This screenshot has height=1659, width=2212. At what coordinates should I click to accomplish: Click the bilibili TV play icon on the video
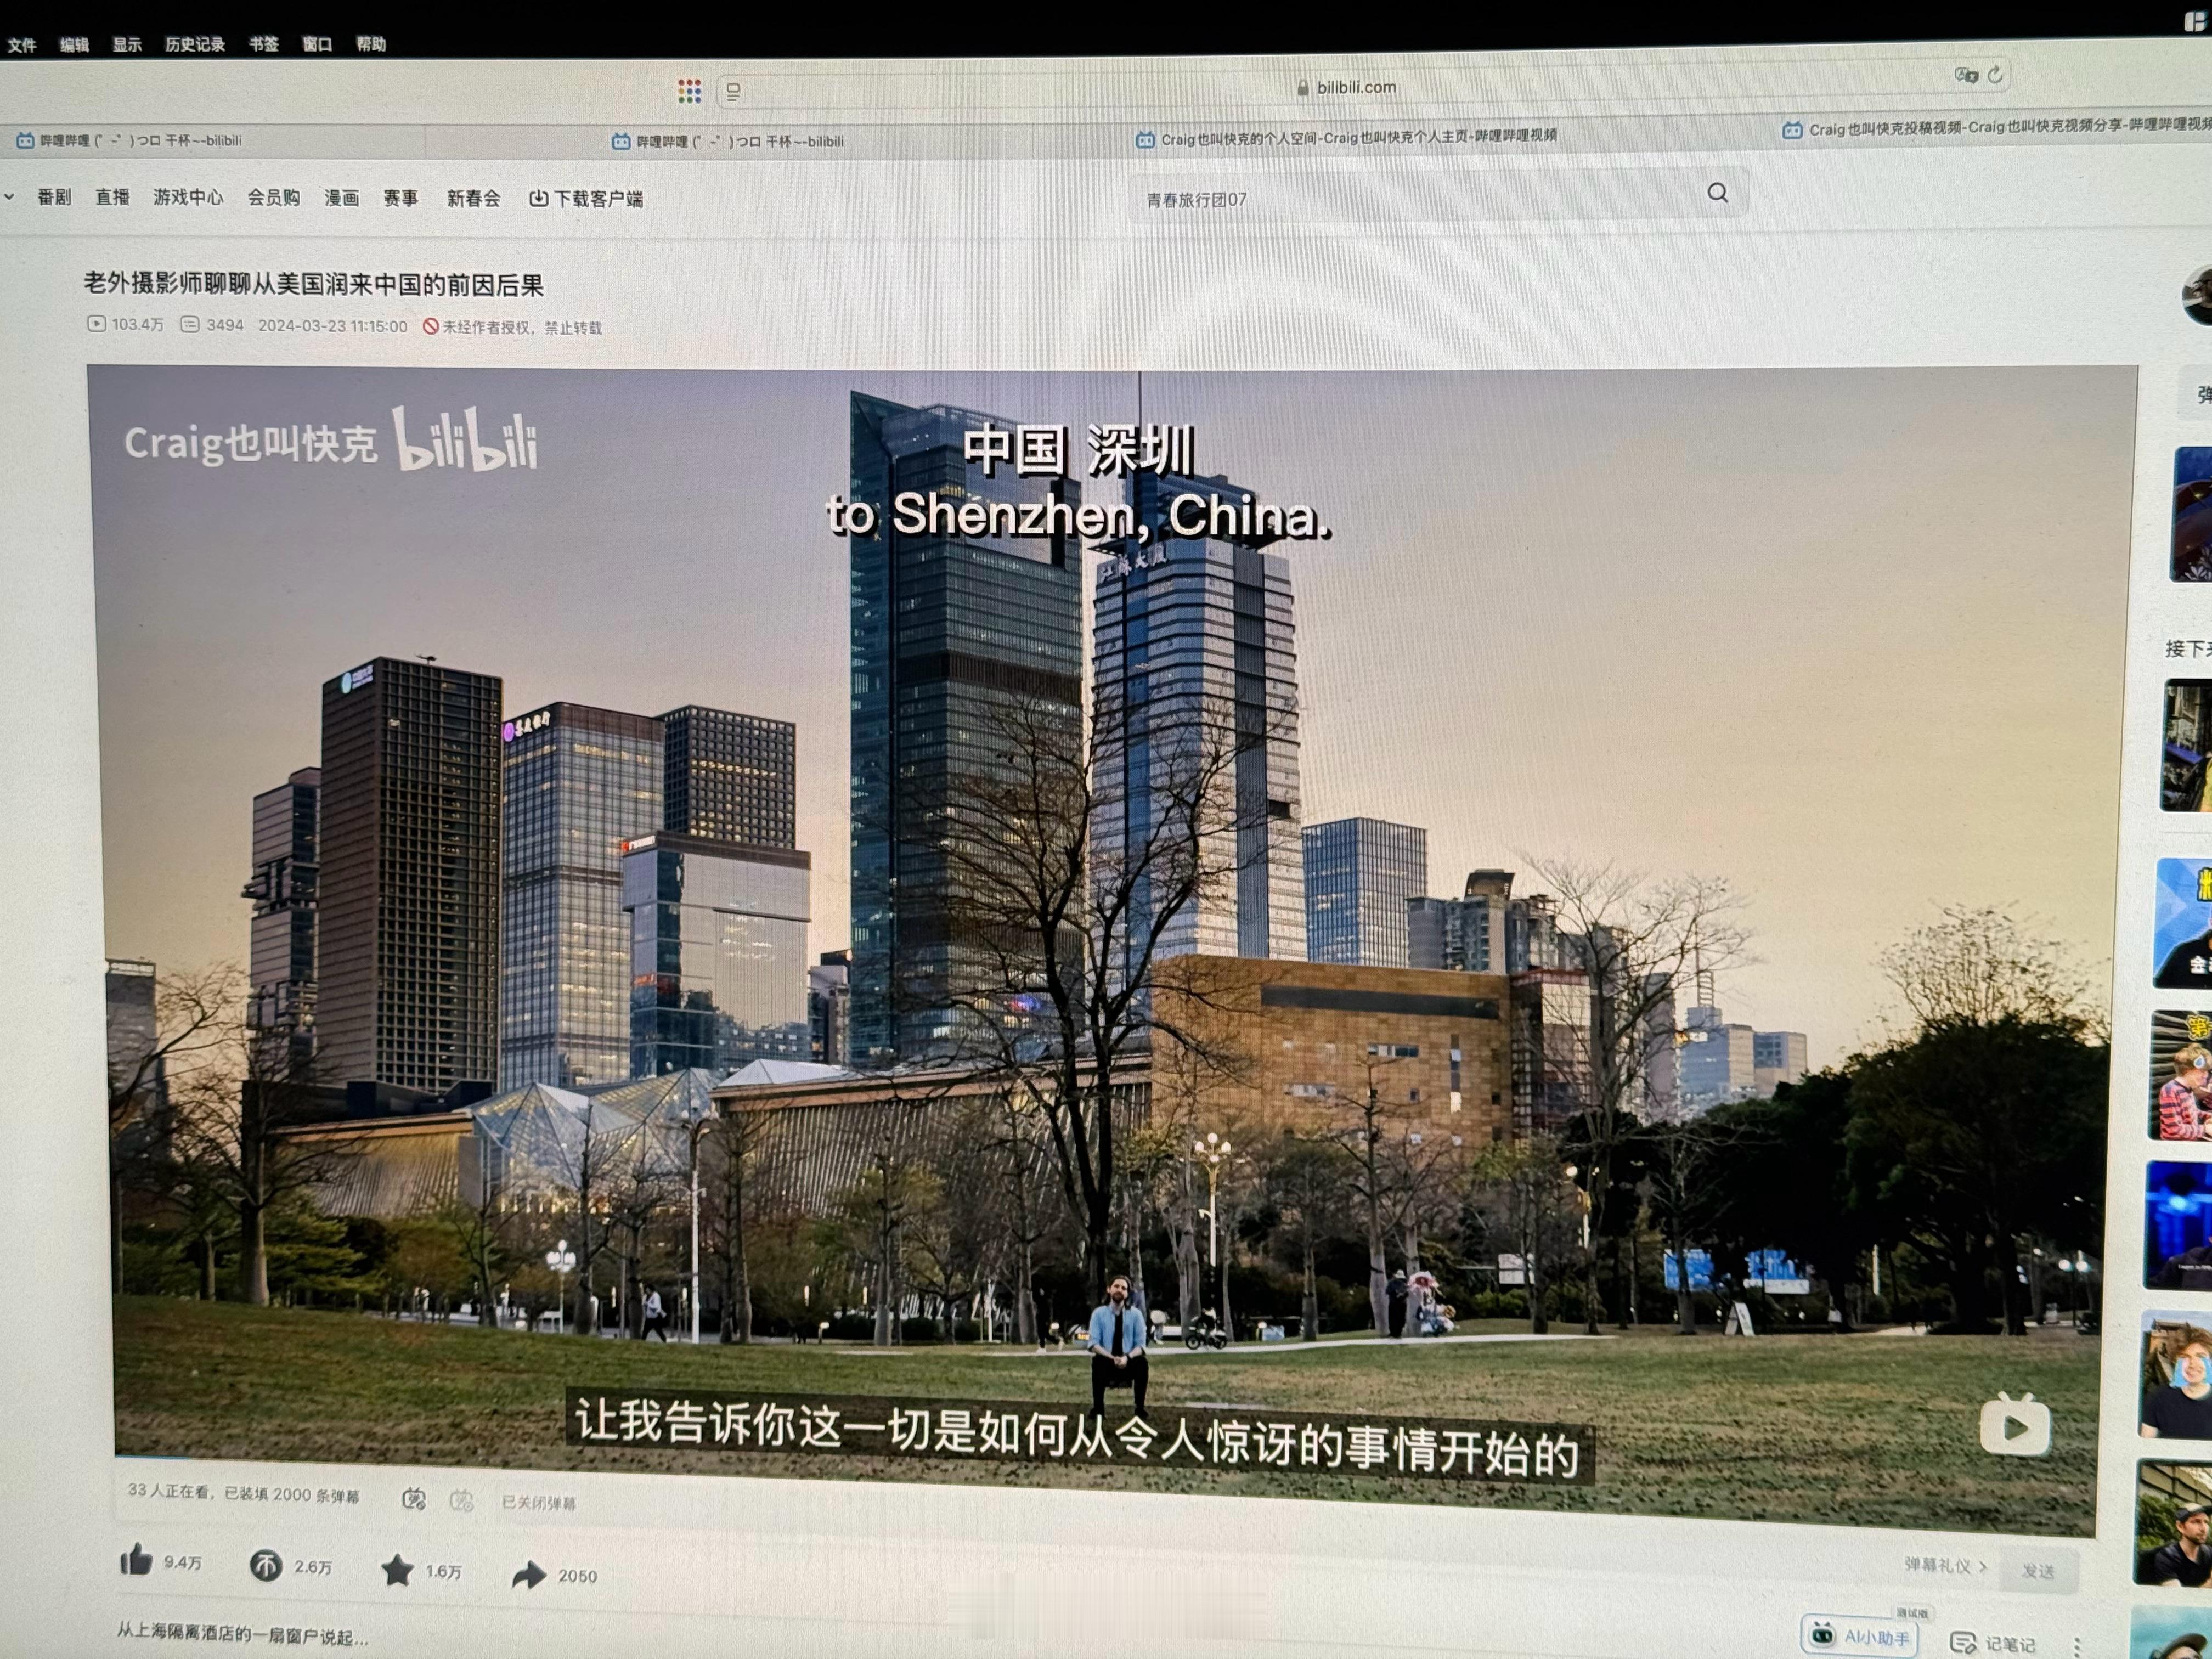coord(2015,1424)
